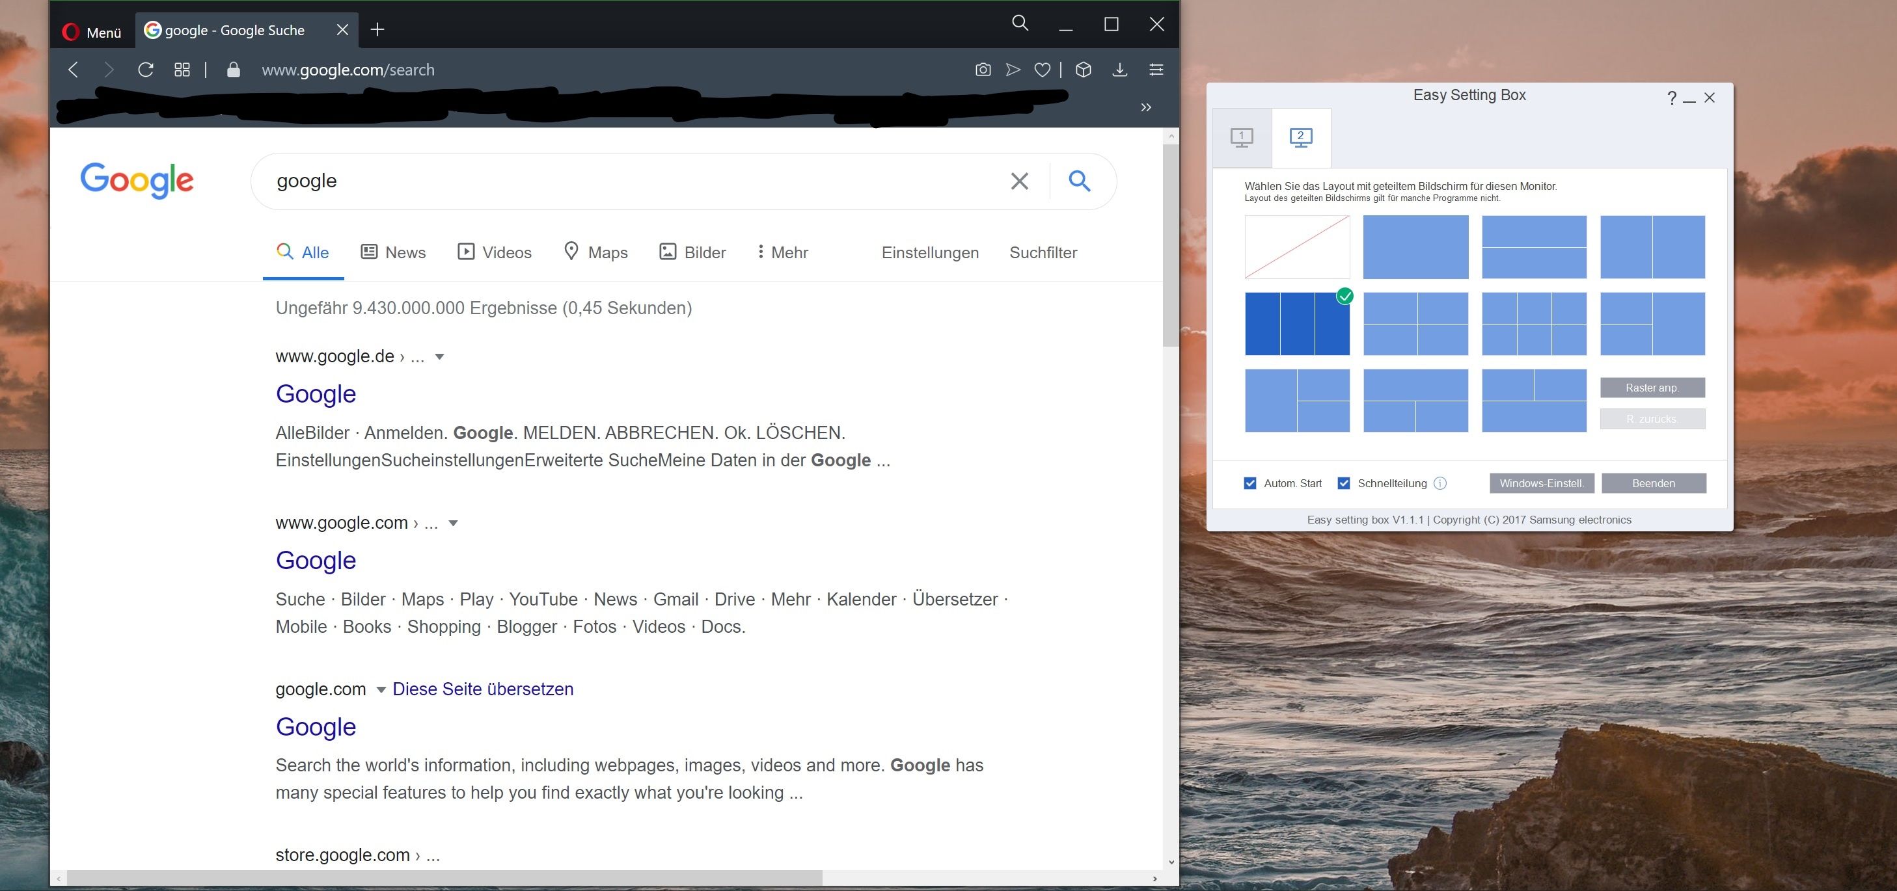This screenshot has width=1897, height=891.
Task: Open the extensions cube icon
Action: point(1082,70)
